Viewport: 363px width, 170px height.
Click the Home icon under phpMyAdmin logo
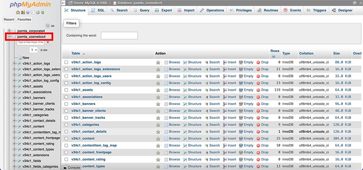click(x=18, y=12)
